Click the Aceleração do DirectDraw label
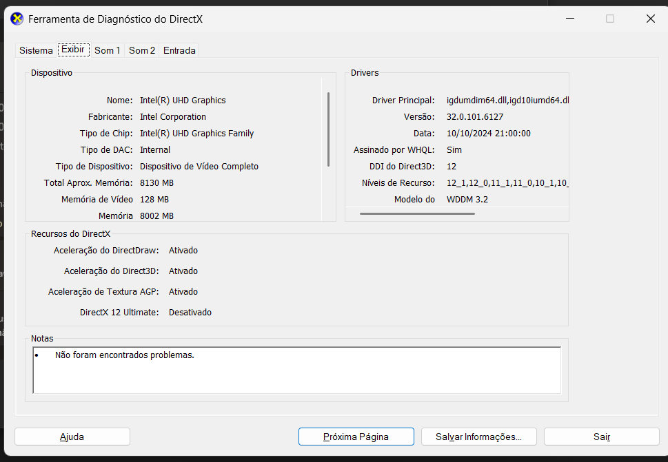 tap(106, 250)
